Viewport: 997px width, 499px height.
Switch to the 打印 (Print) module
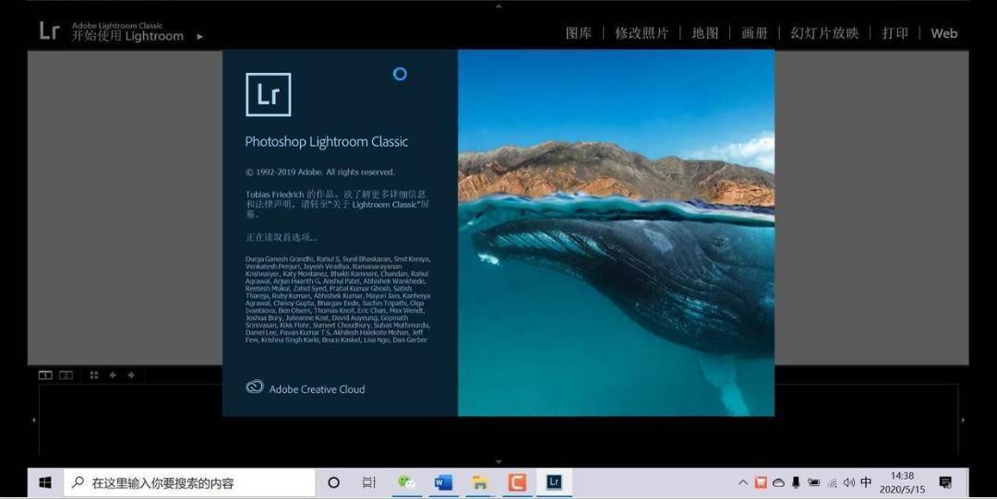tap(894, 33)
